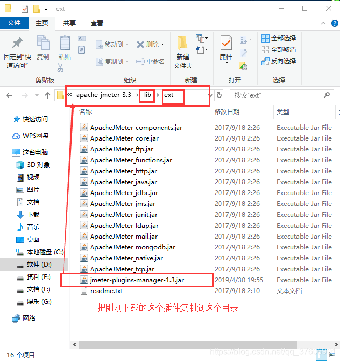The image size is (340, 361).
Task: Click the 重命名 rename button
Action: pyautogui.click(x=150, y=62)
